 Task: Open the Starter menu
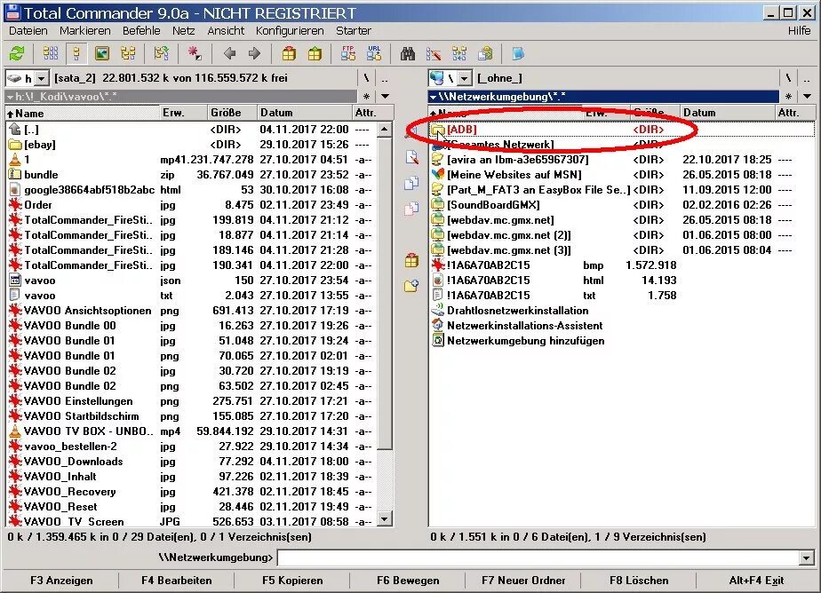[354, 31]
